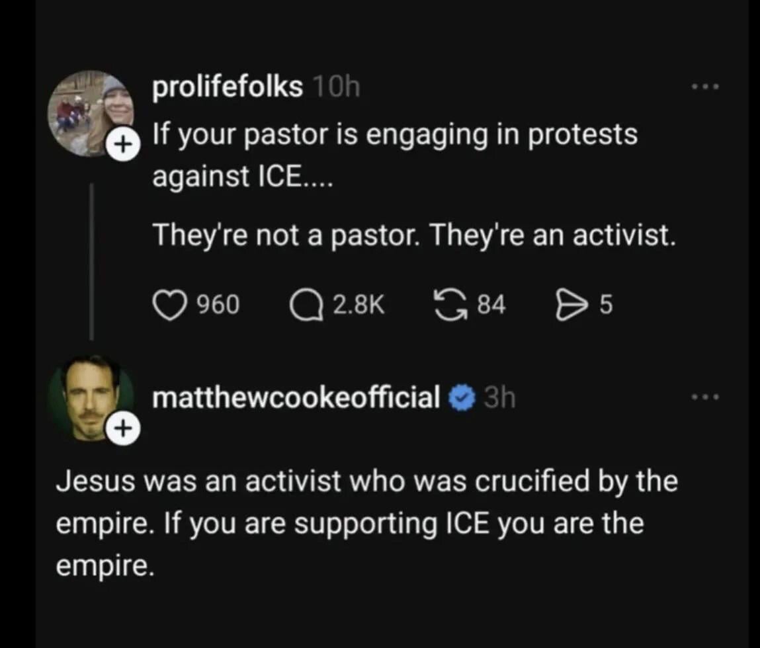View the 2.8K replies count
Viewport: 760px width, 648px height.
(x=358, y=305)
